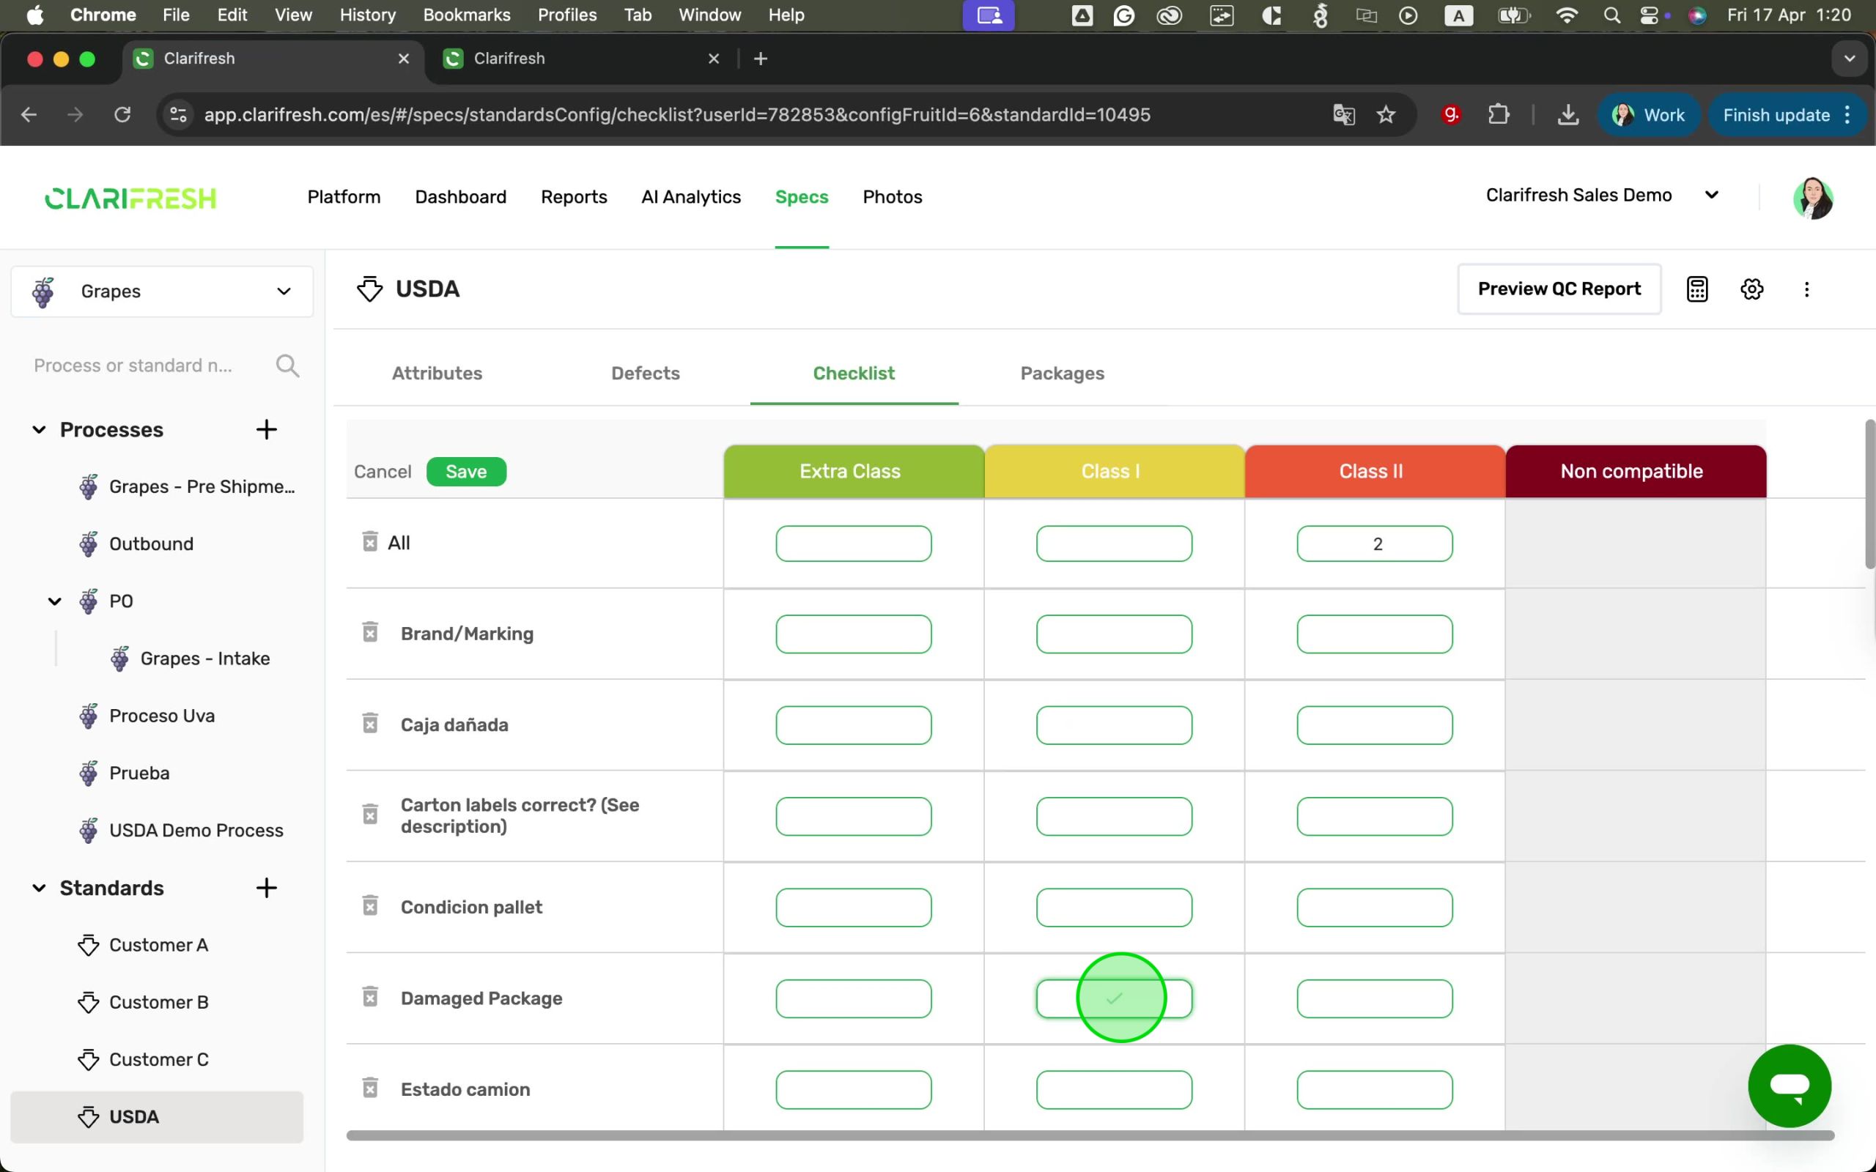
Task: Switch to the Defects tab
Action: 645,373
